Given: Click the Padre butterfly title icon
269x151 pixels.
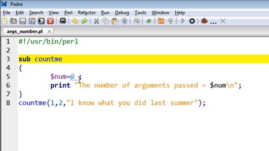Looking at the screenshot, I should [x=4, y=4].
